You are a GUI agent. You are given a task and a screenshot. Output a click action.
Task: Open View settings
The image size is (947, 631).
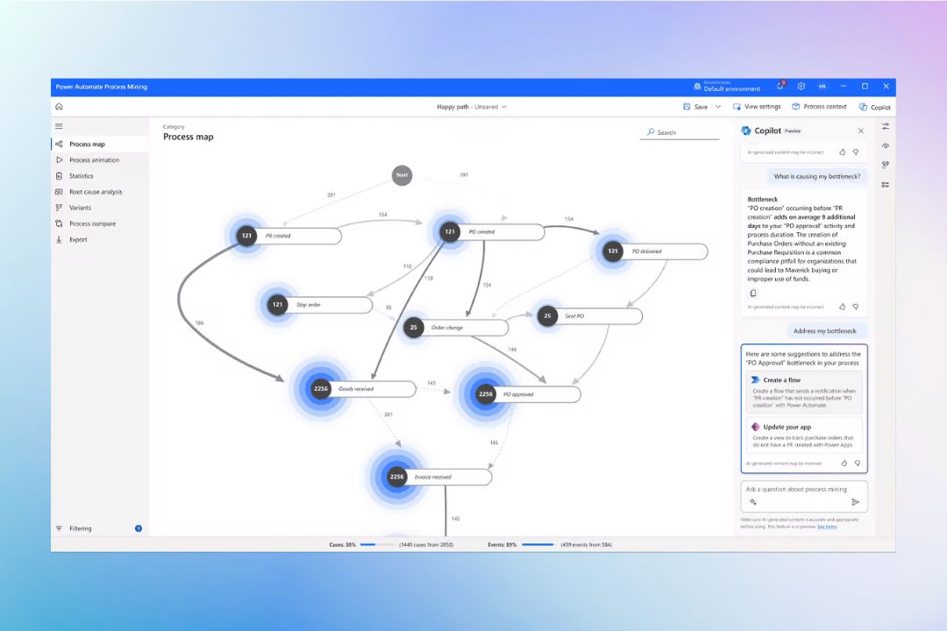[757, 107]
